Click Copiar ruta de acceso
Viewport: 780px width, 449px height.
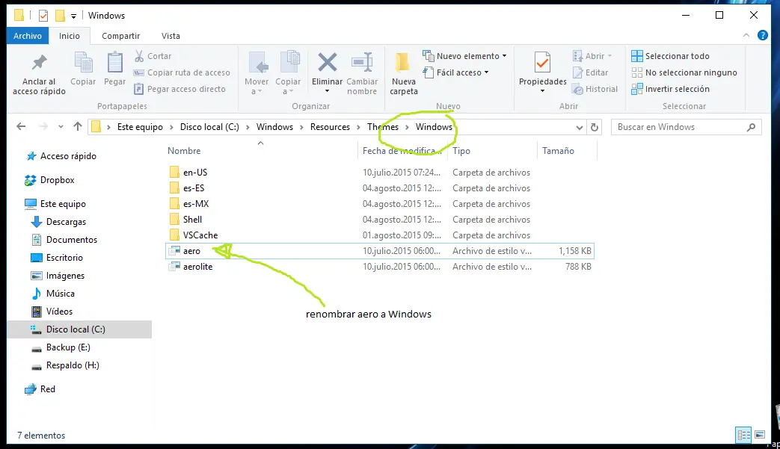(x=182, y=72)
